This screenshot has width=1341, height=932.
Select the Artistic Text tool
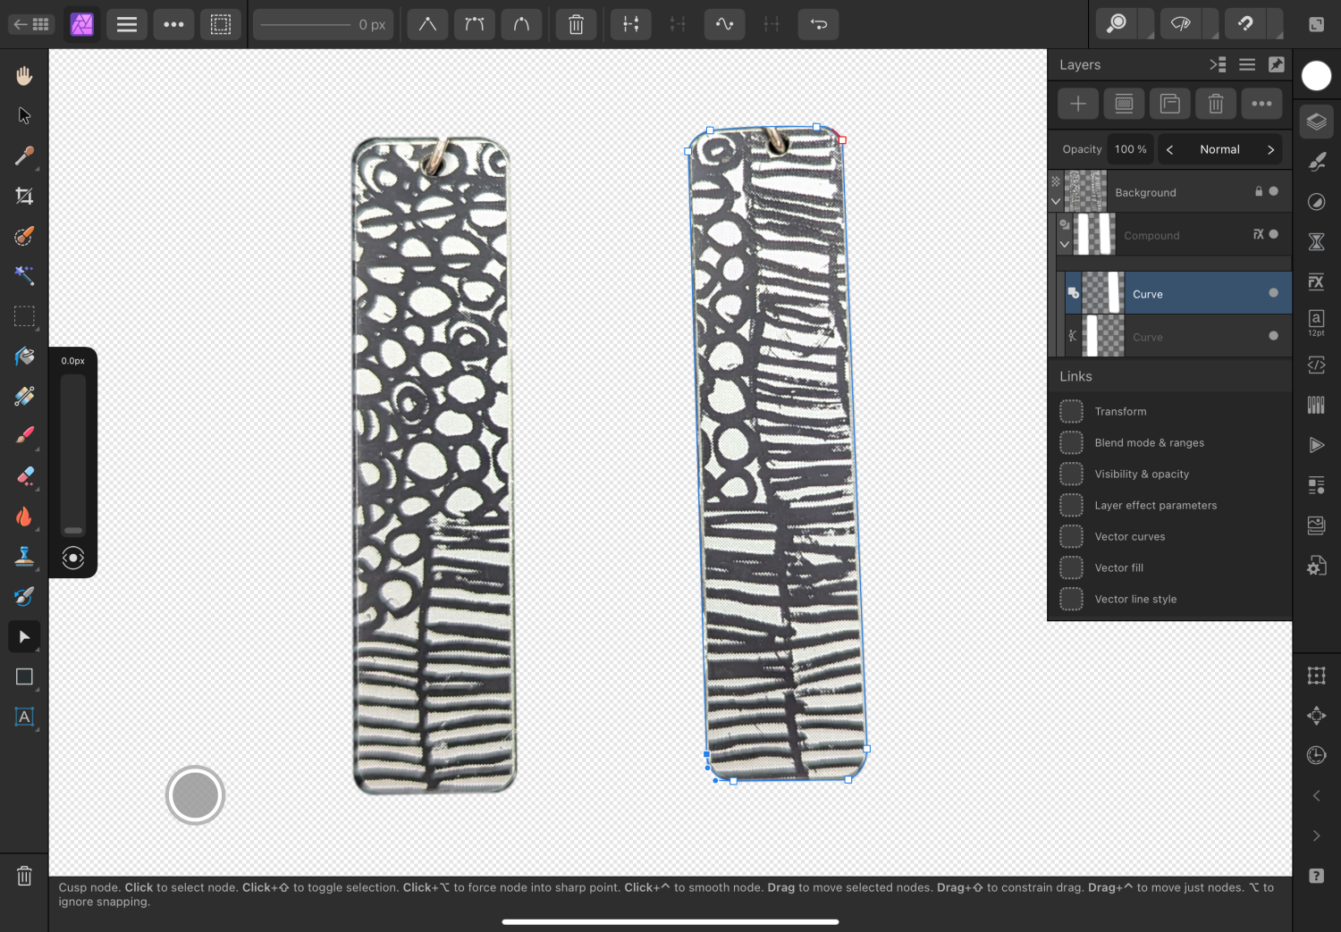pyautogui.click(x=24, y=718)
